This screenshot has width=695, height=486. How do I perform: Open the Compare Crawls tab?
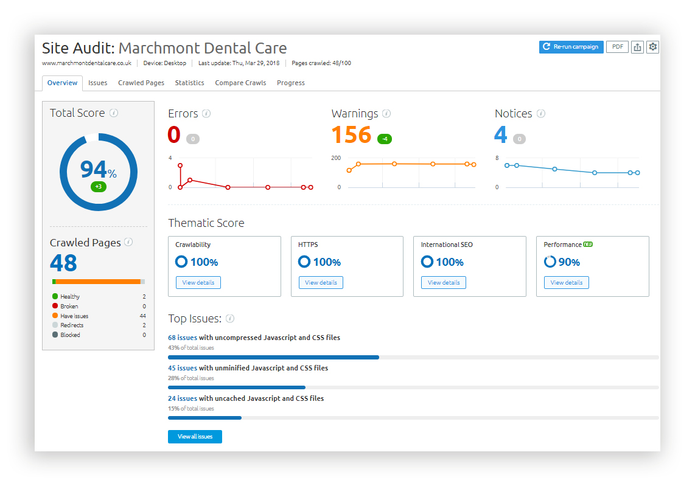(x=240, y=83)
